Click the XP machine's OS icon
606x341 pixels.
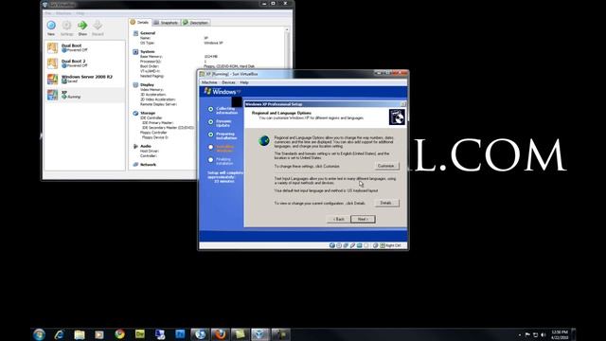[x=53, y=95]
